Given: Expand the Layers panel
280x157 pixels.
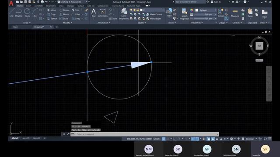Looking at the screenshot, I should click(x=142, y=23).
